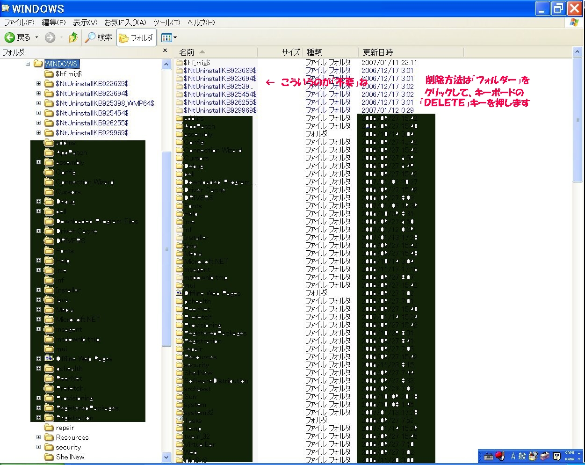Open the ファイル(F) menu
This screenshot has width=585, height=465.
pos(19,22)
